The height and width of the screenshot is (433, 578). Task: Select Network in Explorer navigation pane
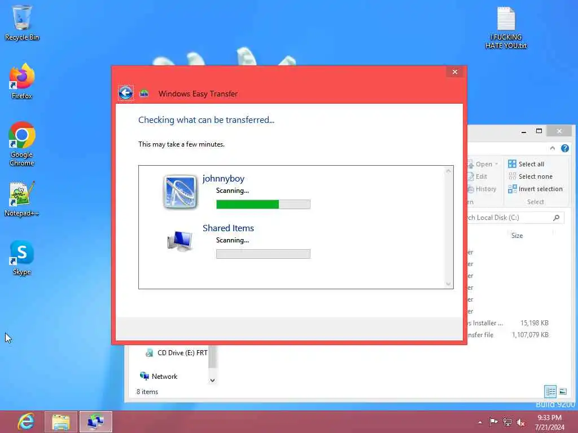coord(159,376)
